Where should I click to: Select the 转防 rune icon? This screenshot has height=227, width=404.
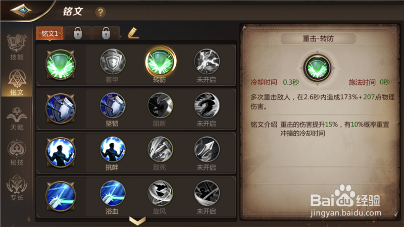pos(160,62)
